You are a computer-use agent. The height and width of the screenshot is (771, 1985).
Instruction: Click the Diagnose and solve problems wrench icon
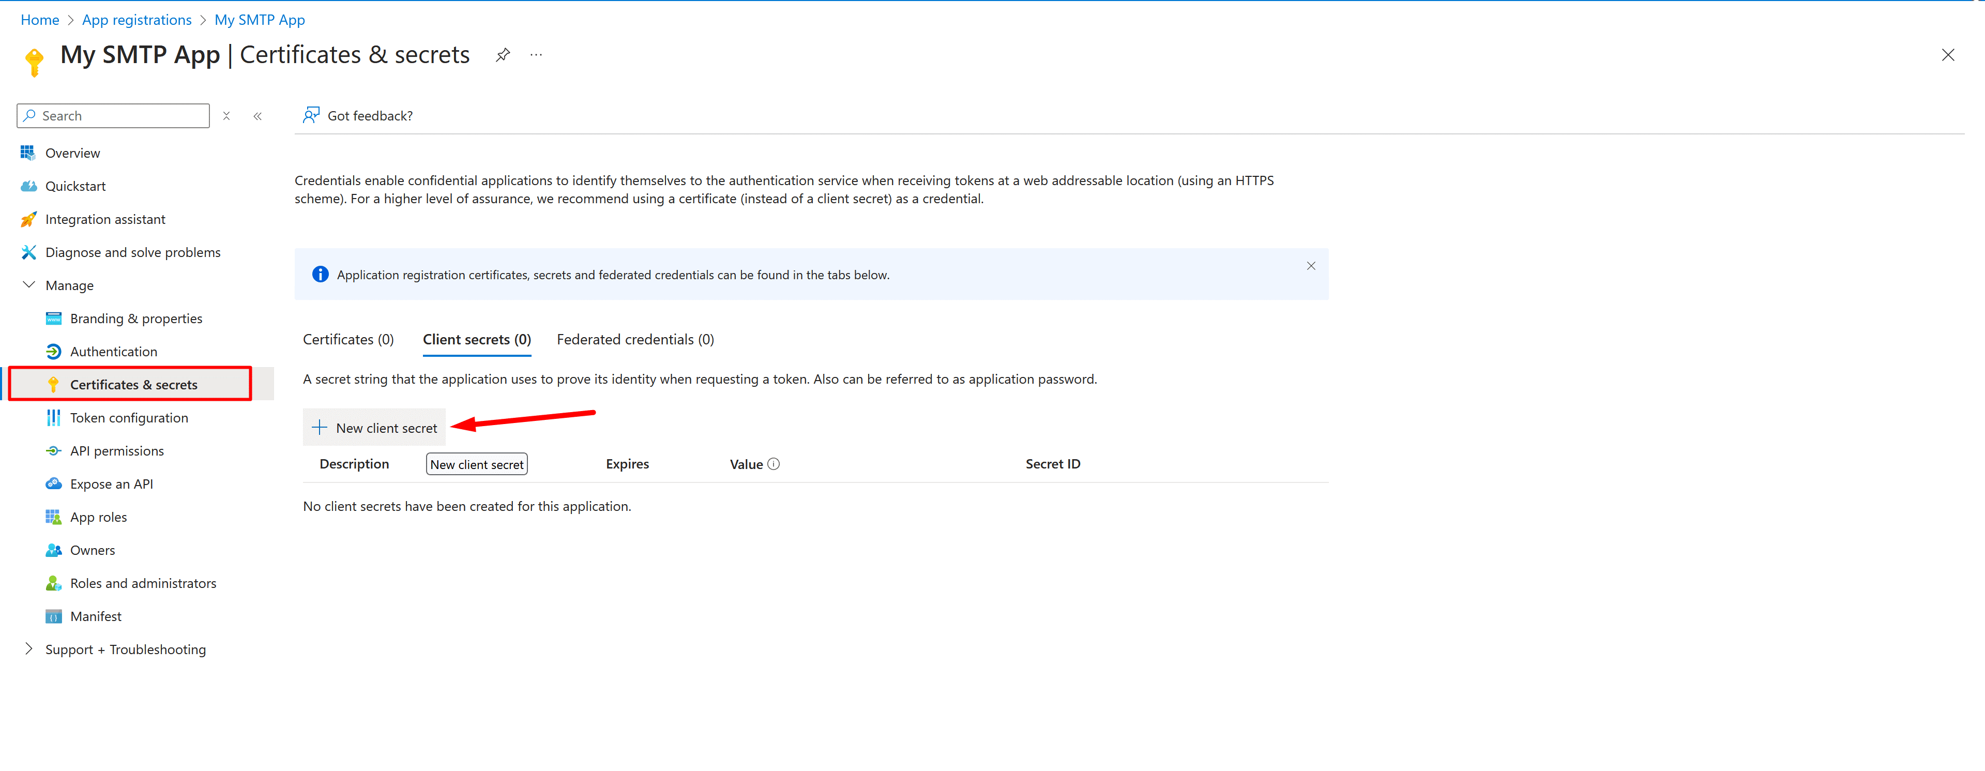(28, 252)
